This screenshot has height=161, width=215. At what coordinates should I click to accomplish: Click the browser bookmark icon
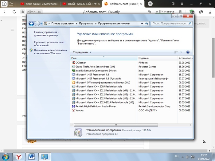click(181, 12)
